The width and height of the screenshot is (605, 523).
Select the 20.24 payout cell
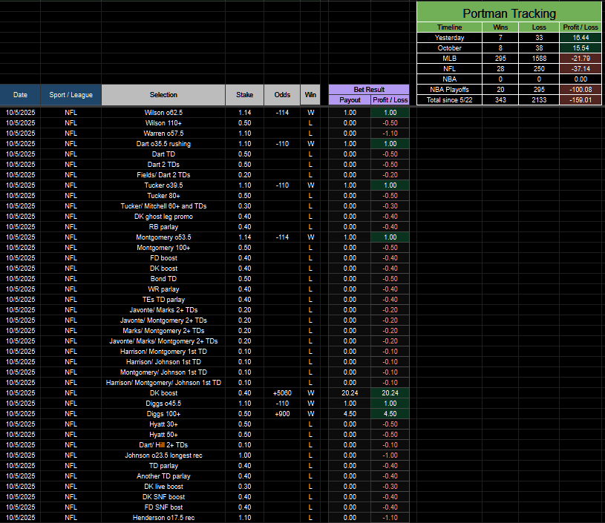[350, 393]
